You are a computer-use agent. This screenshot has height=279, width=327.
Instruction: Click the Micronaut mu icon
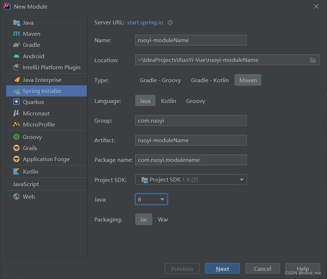(16, 113)
